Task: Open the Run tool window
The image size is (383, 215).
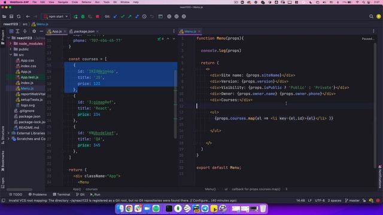Action: click(95, 195)
